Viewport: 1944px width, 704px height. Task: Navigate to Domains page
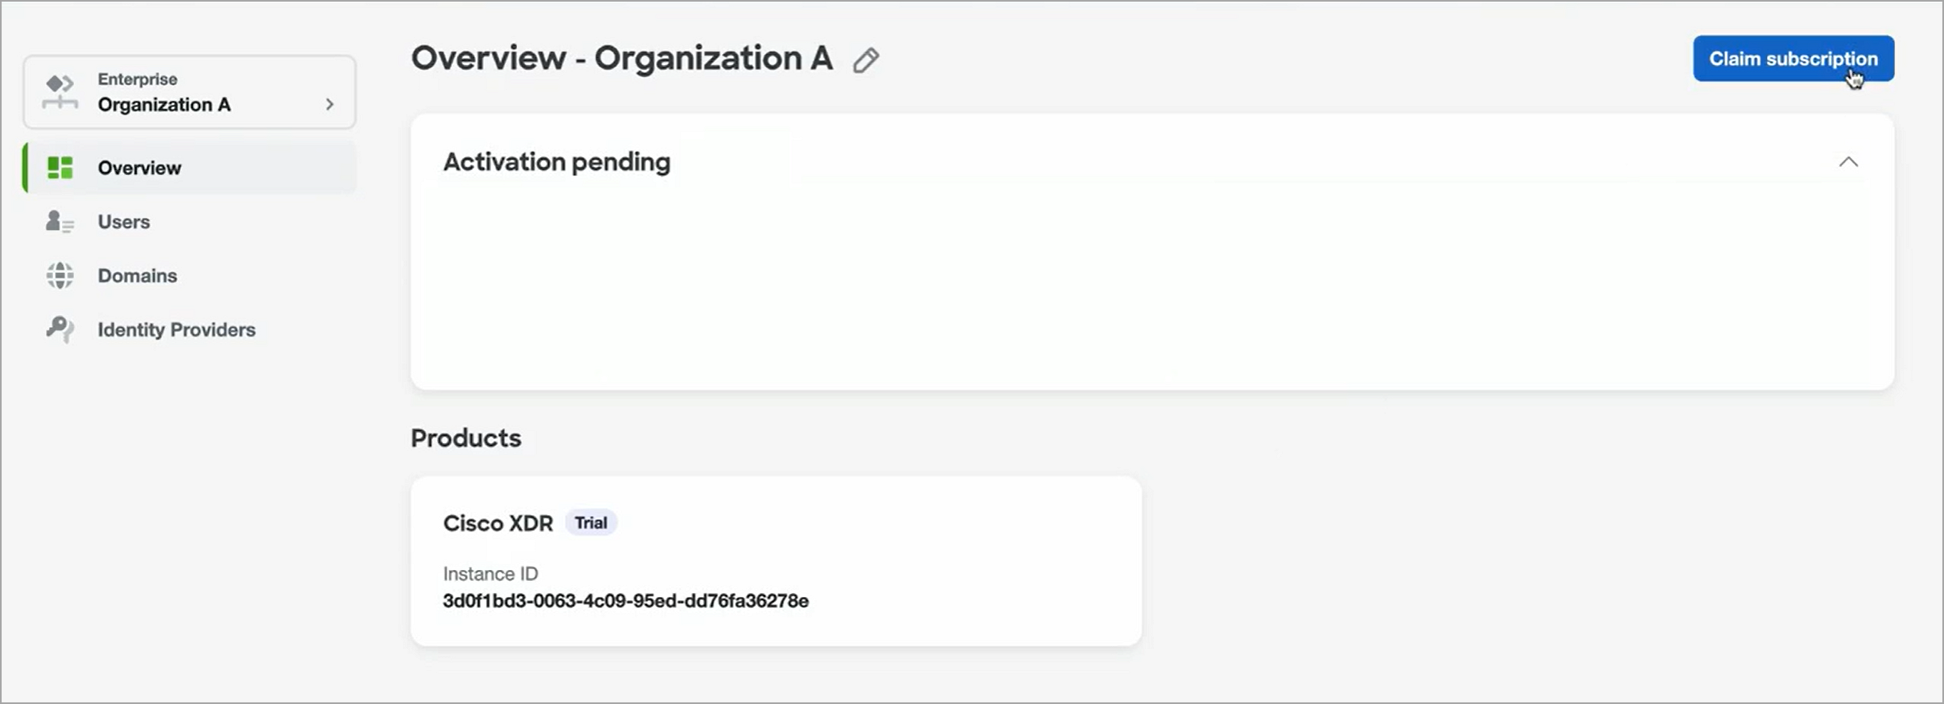pyautogui.click(x=189, y=275)
